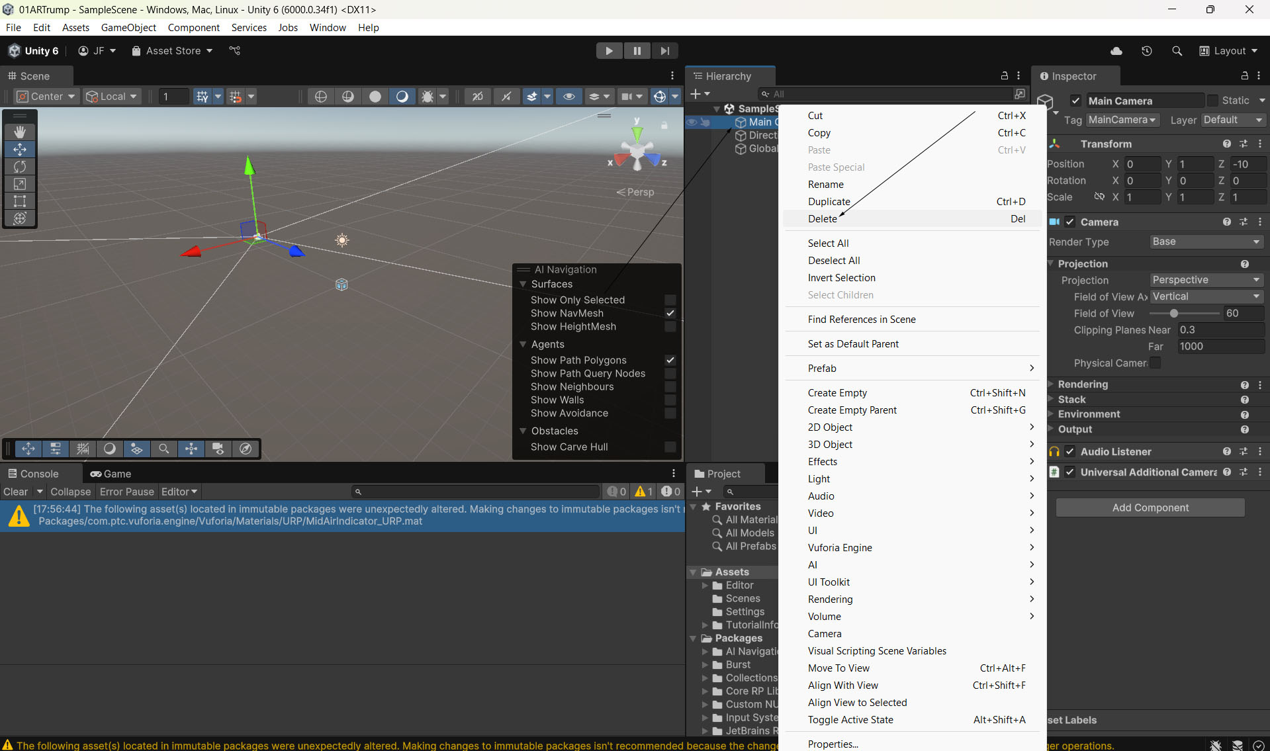Click the Add Component button
Viewport: 1270px width, 751px height.
point(1150,508)
